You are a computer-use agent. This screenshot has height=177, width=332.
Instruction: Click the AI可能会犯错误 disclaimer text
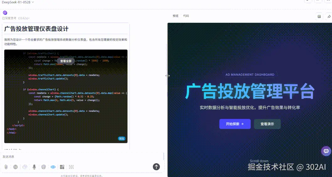(82, 176)
